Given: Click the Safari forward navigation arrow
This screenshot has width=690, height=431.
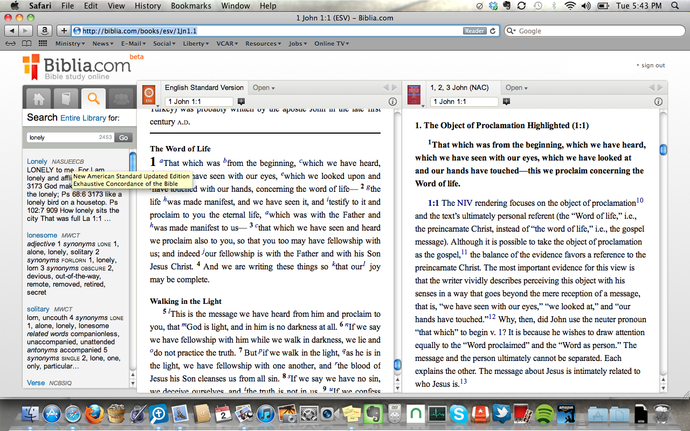Looking at the screenshot, I should 26,31.
